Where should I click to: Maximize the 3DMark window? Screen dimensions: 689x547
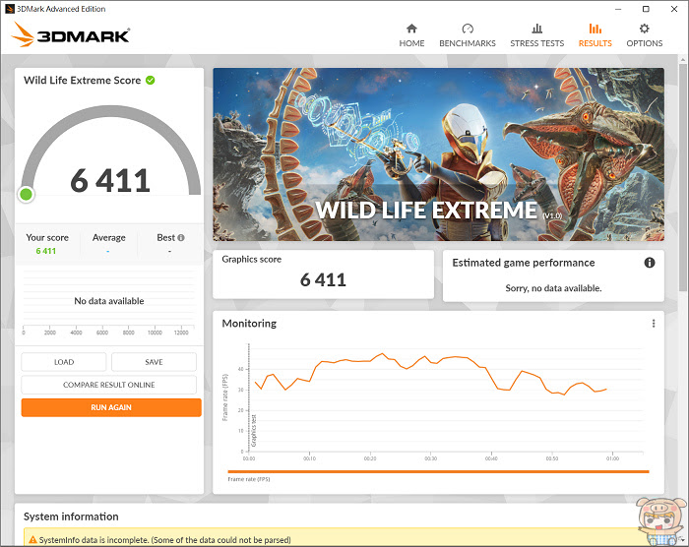click(x=646, y=9)
